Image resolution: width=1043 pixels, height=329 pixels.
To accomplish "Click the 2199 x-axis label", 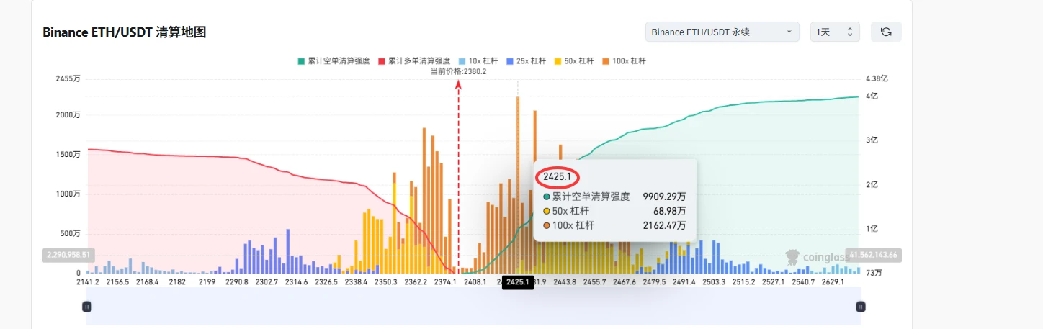I will click(x=207, y=282).
